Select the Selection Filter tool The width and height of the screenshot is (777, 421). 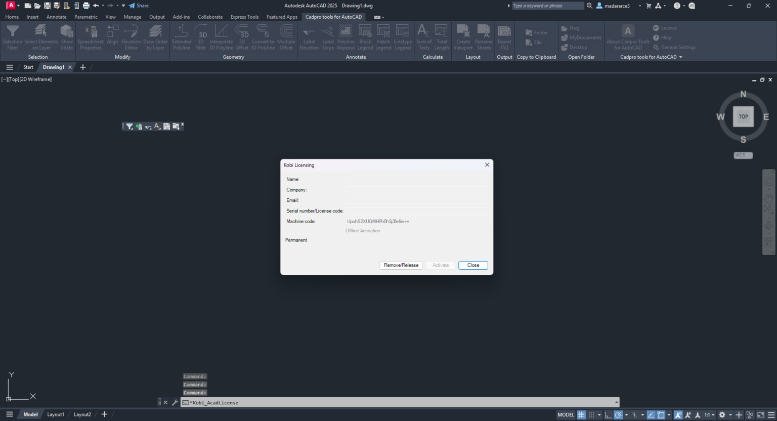coord(13,36)
